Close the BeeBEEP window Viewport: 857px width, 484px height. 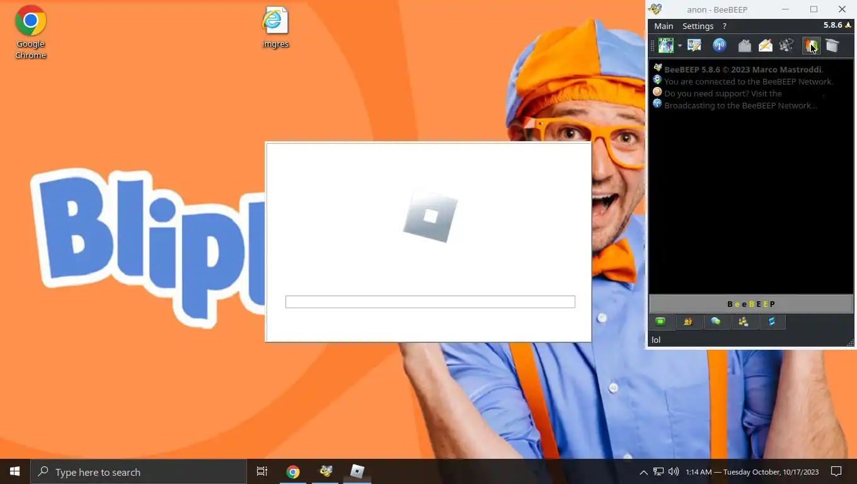tap(842, 9)
